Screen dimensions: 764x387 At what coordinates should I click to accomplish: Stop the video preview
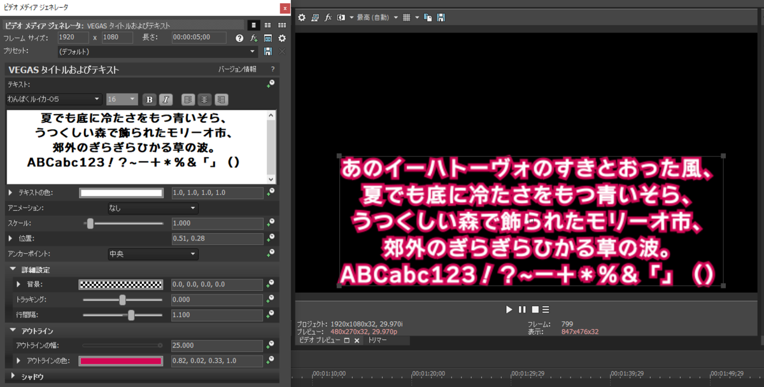click(535, 309)
